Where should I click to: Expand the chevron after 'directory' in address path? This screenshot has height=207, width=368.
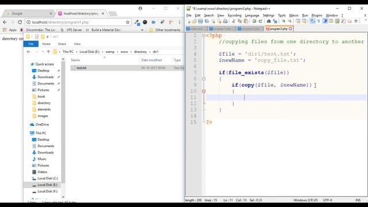point(149,52)
